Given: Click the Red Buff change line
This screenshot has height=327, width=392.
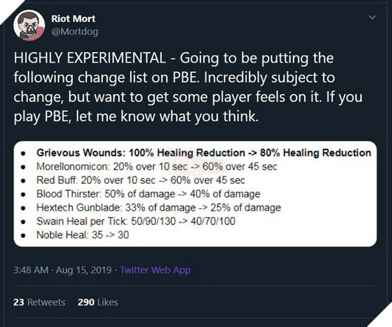Looking at the screenshot, I should pos(141,180).
